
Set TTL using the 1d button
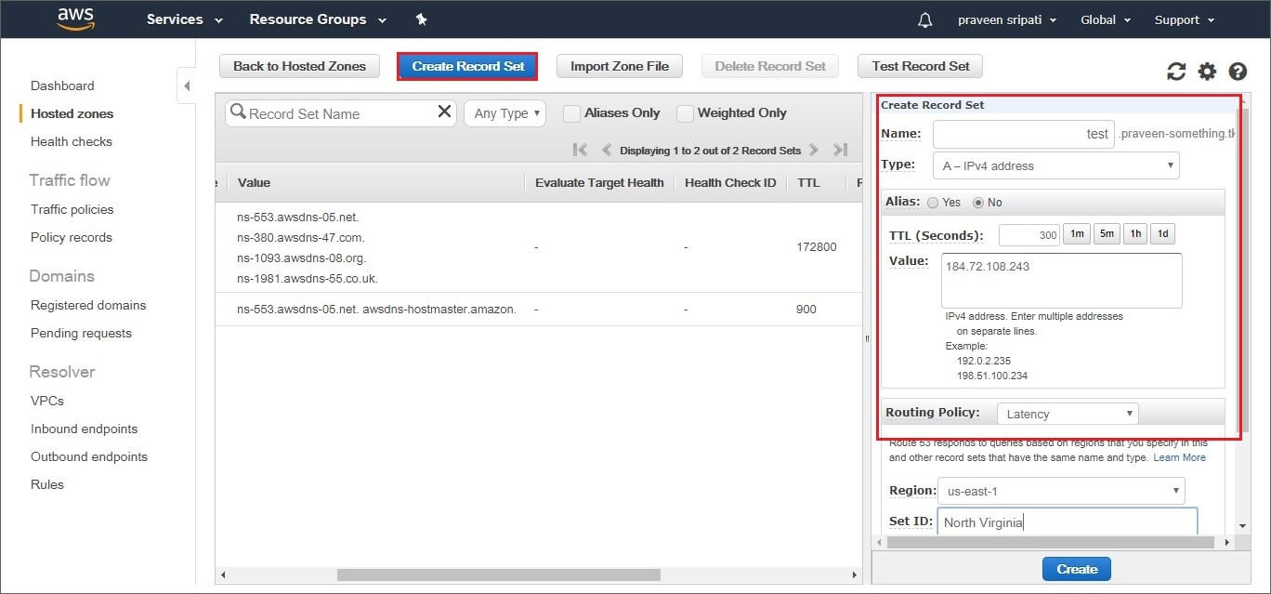pyautogui.click(x=1163, y=234)
